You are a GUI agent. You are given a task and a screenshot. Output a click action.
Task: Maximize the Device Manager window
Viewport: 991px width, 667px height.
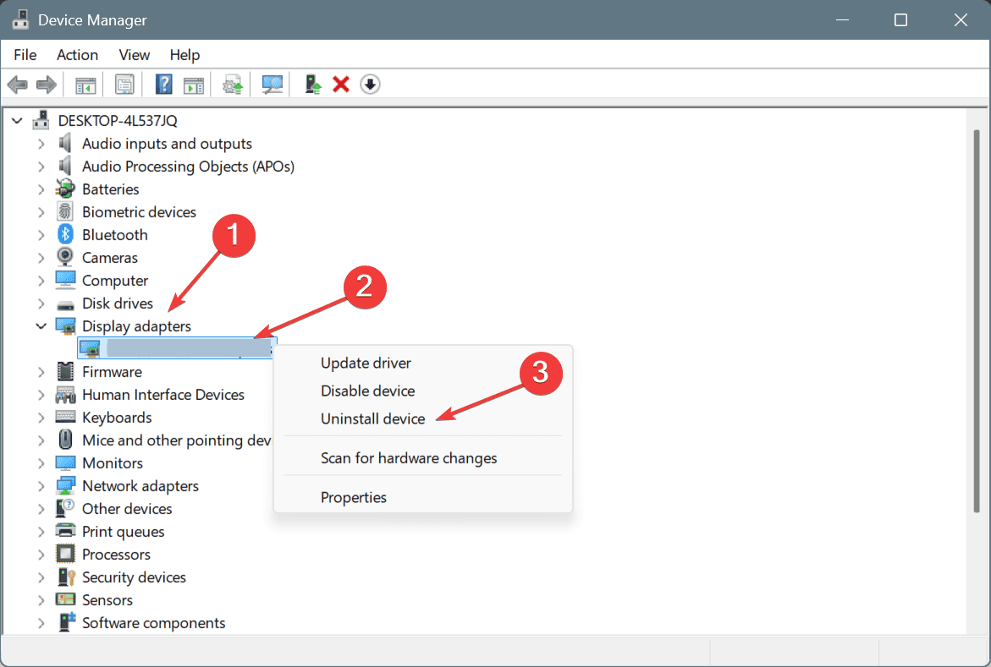click(900, 20)
